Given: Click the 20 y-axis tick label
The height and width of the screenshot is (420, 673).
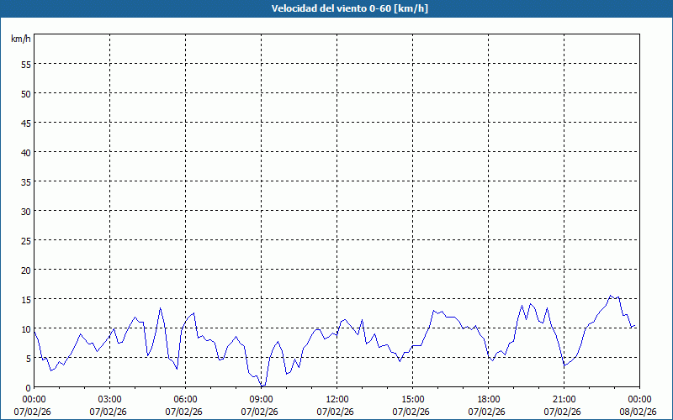Looking at the screenshot, I should [25, 270].
